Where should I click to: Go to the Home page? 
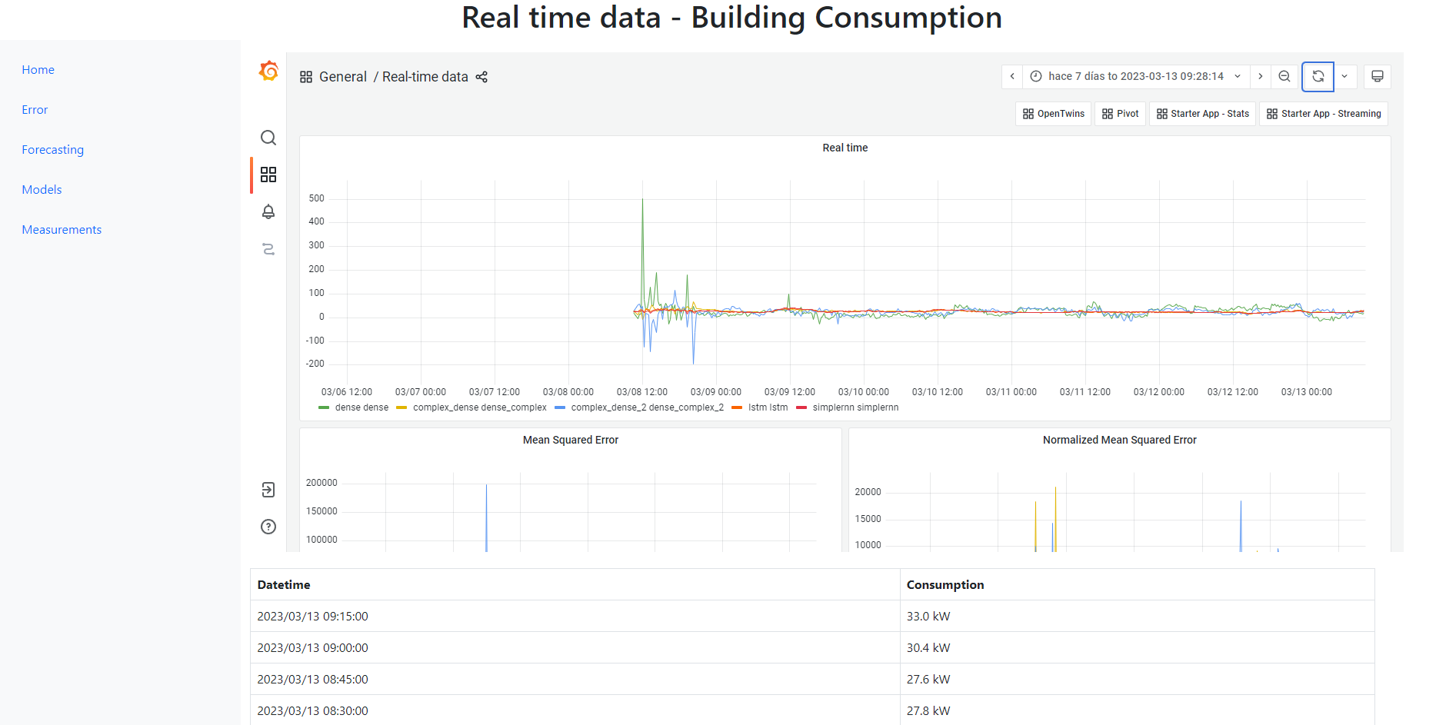38,70
